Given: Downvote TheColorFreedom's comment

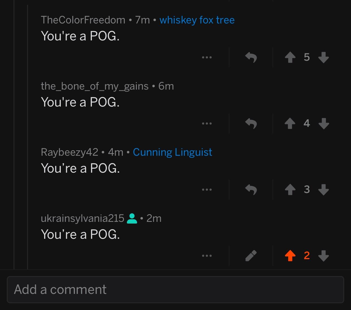Looking at the screenshot, I should [x=324, y=58].
